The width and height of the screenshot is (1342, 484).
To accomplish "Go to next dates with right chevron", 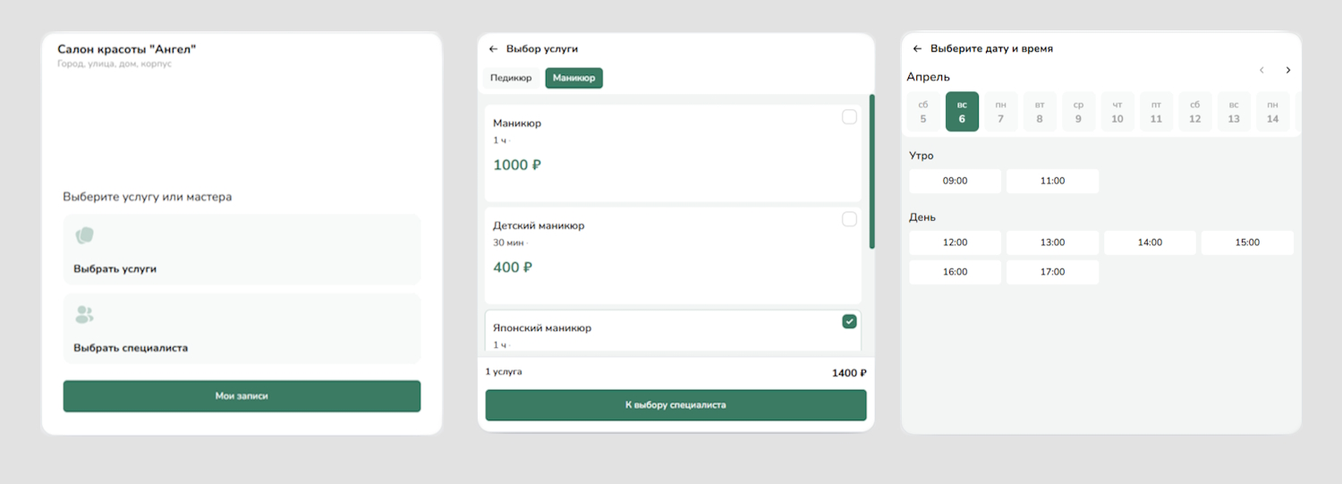I will point(1287,70).
